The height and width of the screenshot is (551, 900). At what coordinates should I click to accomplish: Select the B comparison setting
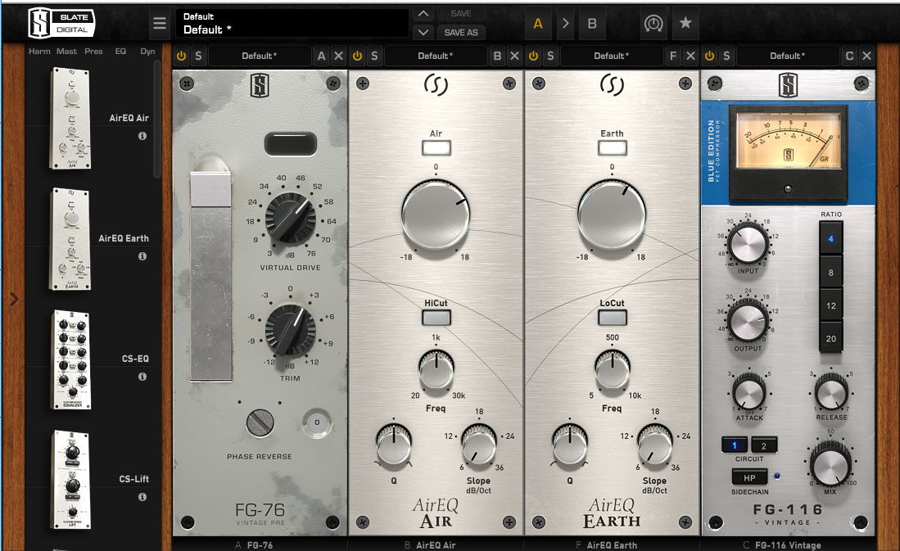coord(592,24)
